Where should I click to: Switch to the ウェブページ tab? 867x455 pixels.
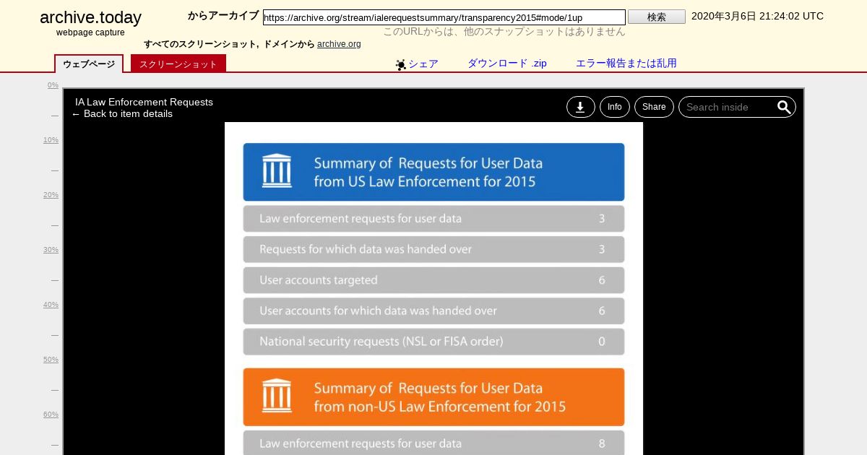[89, 64]
